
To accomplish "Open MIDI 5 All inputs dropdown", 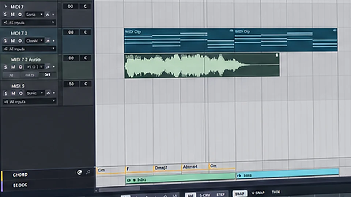I will 29,102.
